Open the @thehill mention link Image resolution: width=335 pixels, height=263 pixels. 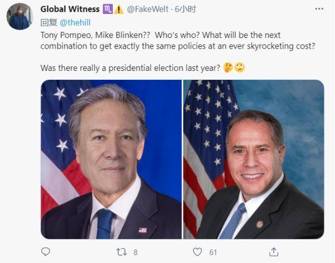coord(75,22)
